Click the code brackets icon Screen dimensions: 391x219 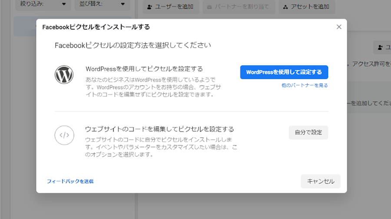point(64,135)
